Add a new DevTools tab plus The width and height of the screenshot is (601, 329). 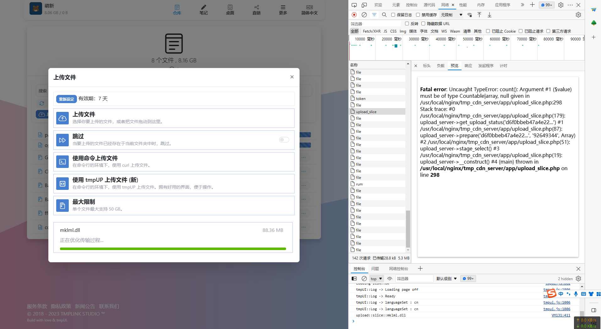pos(532,5)
